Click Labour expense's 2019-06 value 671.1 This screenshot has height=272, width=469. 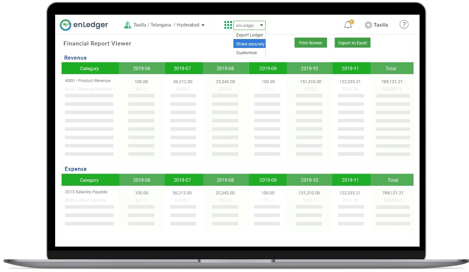coord(141,200)
